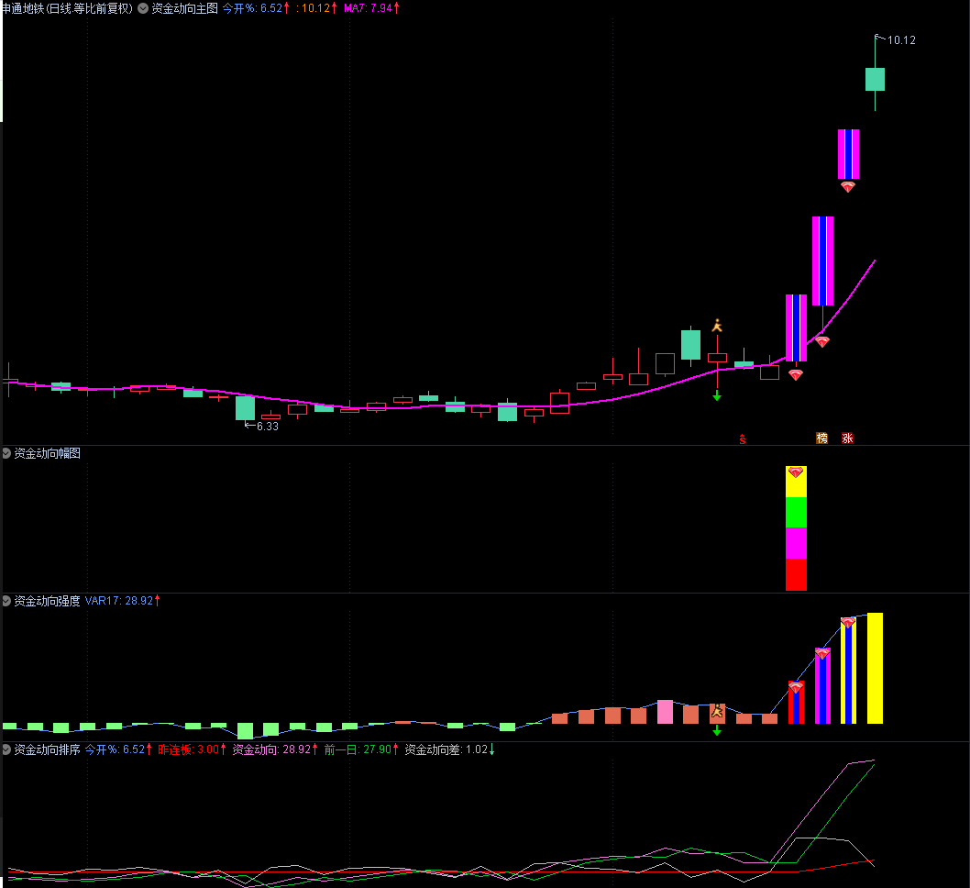Click the 昨连板: 3.00 label
Viewport: 970px width, 888px height.
[x=192, y=749]
